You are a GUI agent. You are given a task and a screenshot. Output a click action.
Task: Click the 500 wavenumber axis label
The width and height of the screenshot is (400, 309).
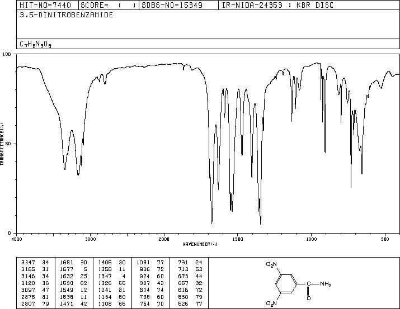click(x=385, y=239)
